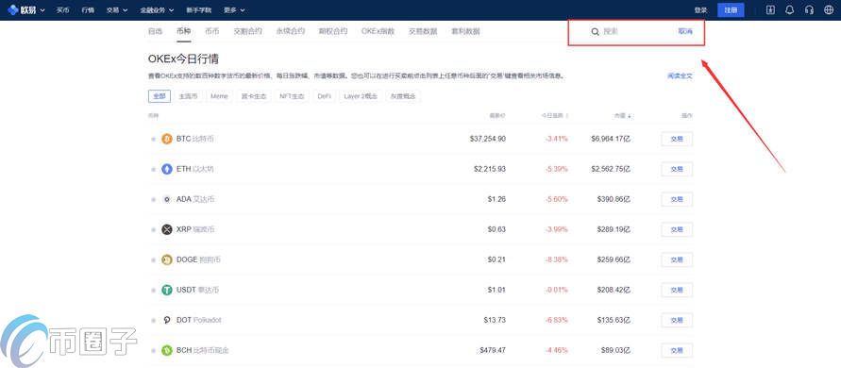Click the 交易 button for ETH

pyautogui.click(x=677, y=169)
